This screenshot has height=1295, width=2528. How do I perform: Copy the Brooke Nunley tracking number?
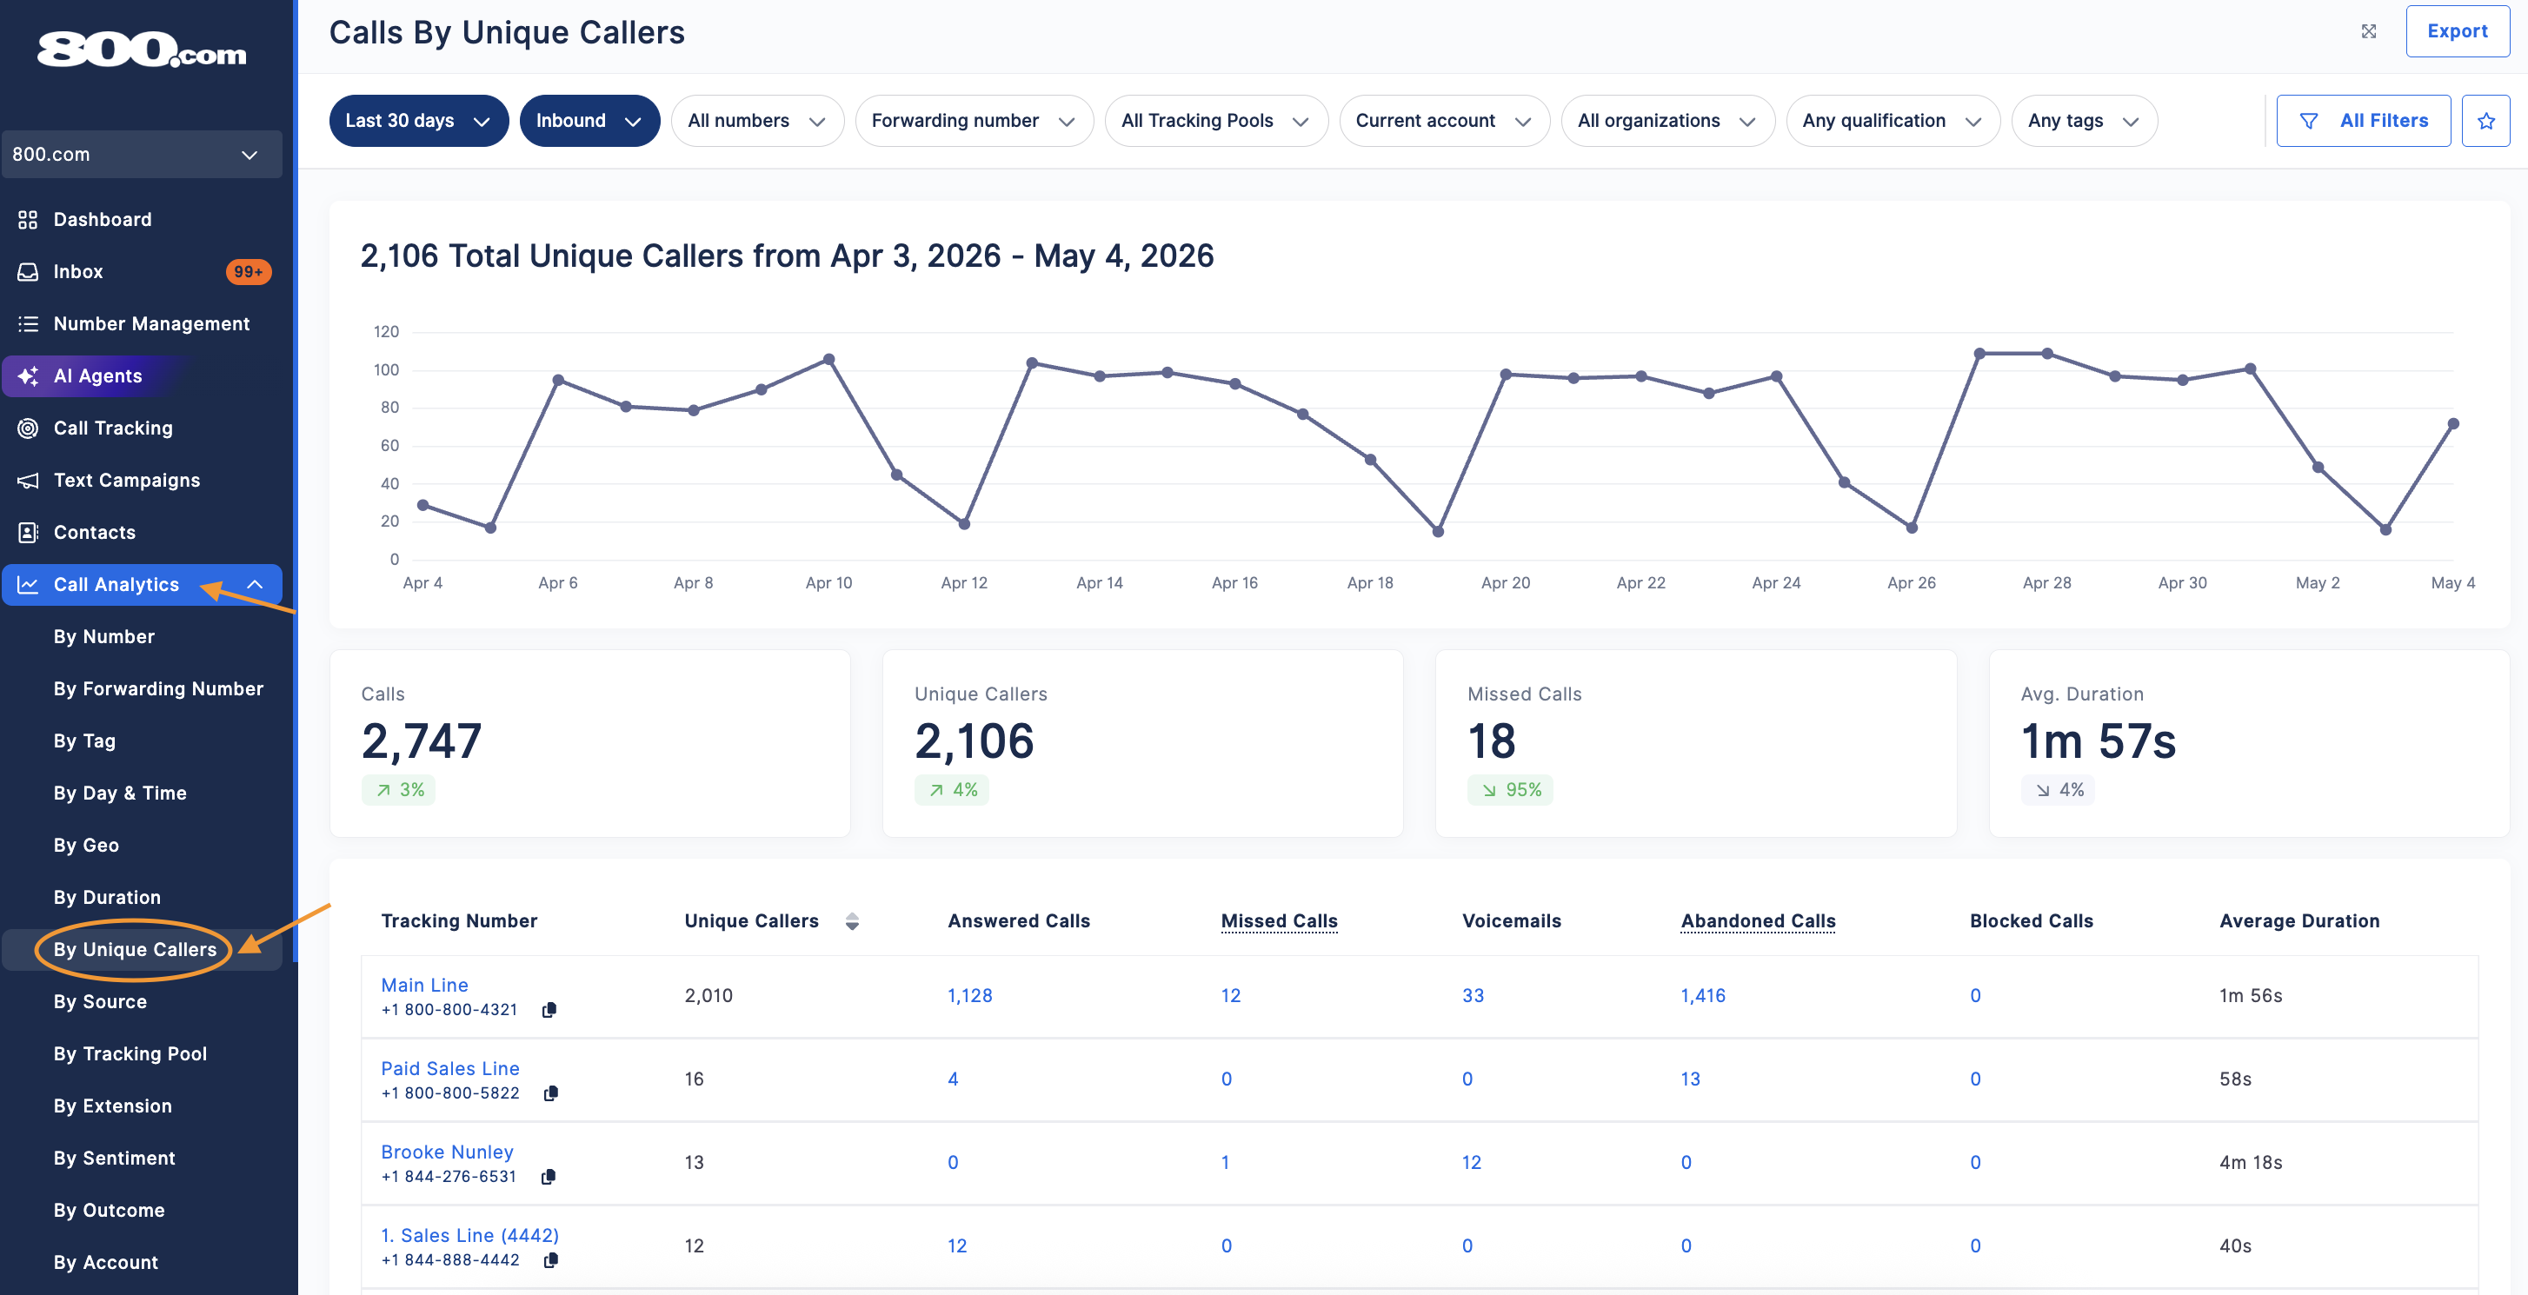pyautogui.click(x=548, y=1176)
